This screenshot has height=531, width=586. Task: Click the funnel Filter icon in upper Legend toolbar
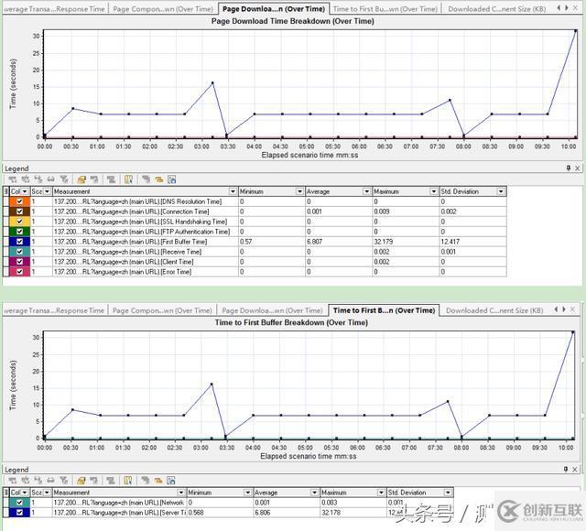point(64,179)
